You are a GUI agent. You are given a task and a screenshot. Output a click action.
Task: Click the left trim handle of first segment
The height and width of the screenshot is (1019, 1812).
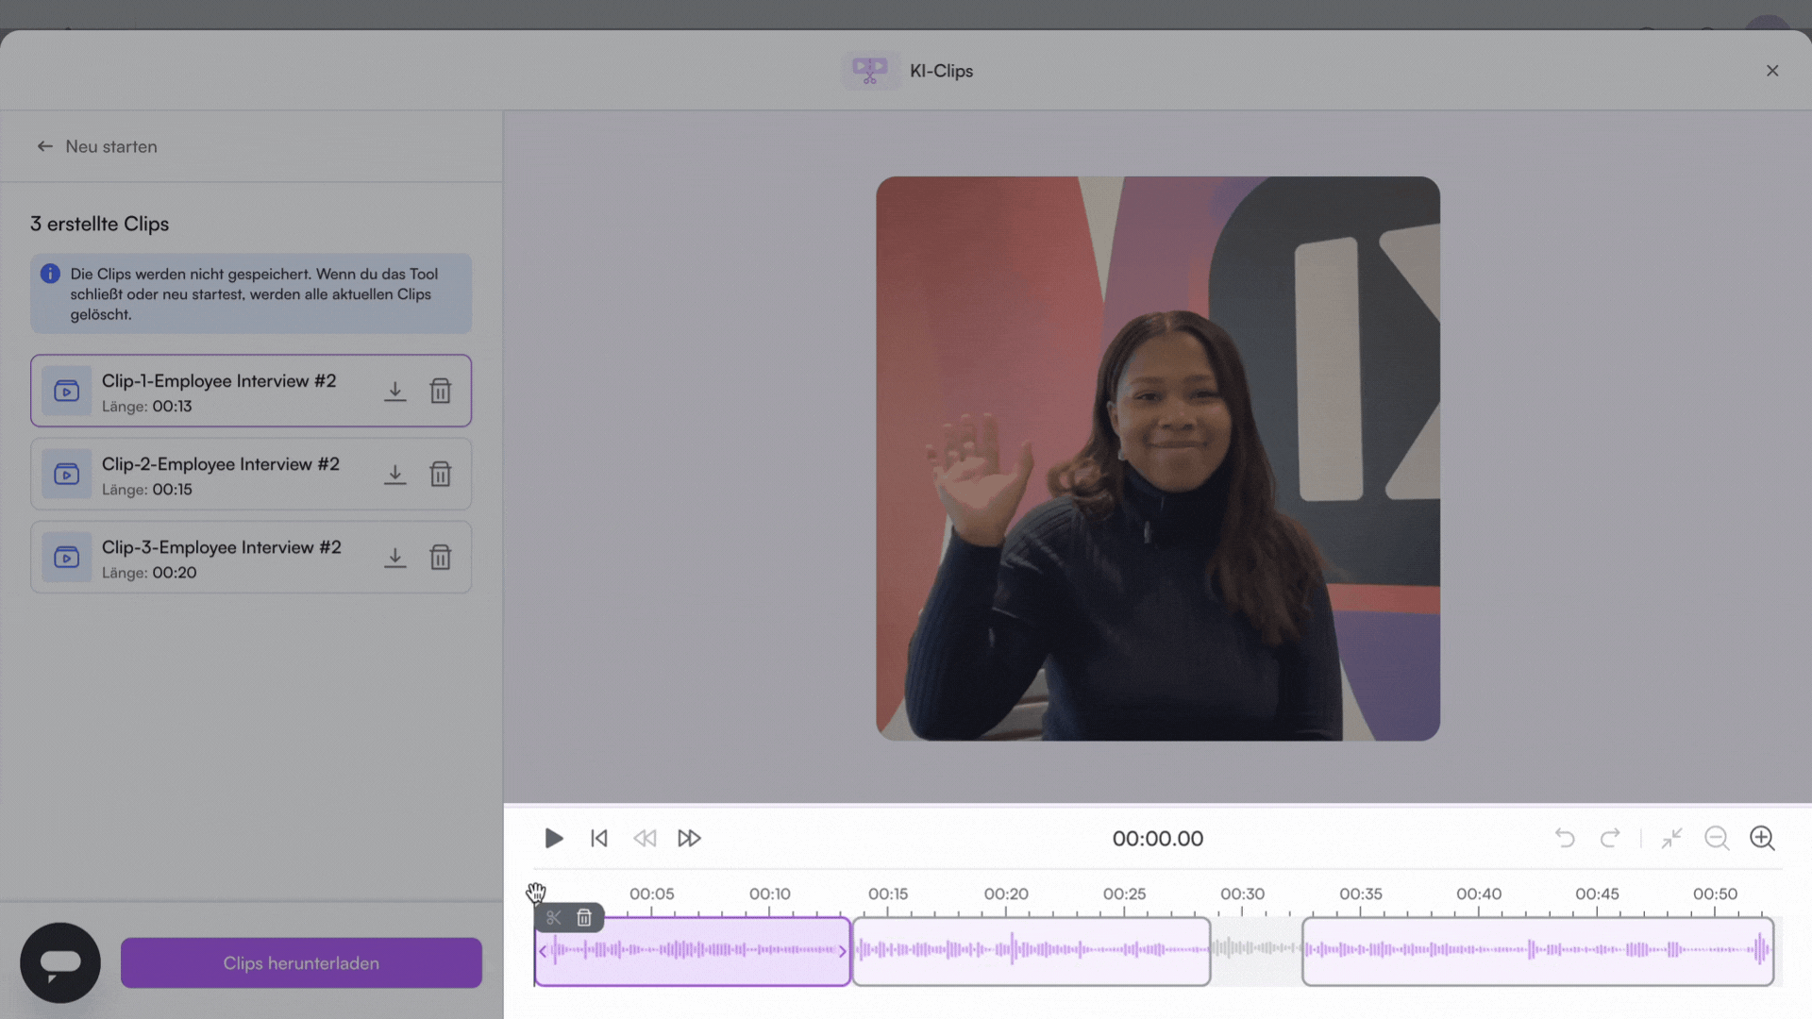tap(543, 951)
